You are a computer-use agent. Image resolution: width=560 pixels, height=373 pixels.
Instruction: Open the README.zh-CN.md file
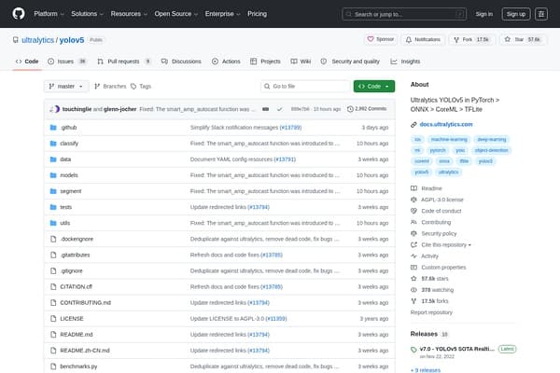(x=85, y=351)
